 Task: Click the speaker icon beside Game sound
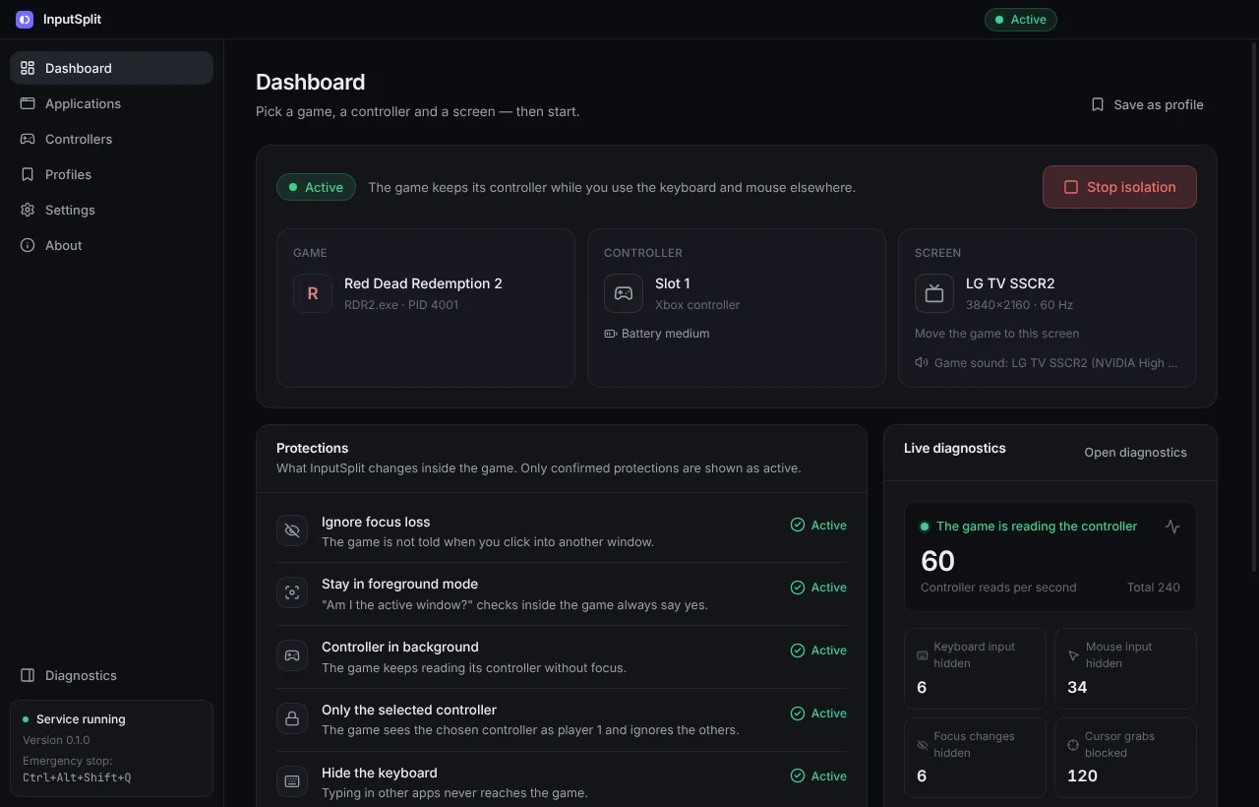pyautogui.click(x=922, y=362)
